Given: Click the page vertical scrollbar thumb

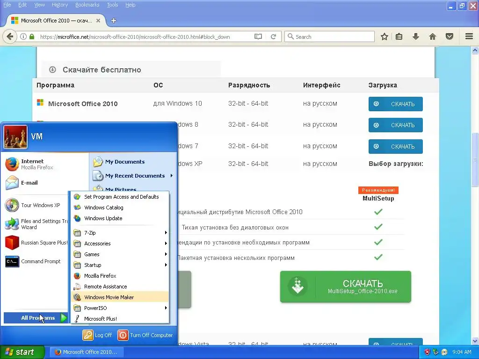Looking at the screenshot, I should pos(475,159).
